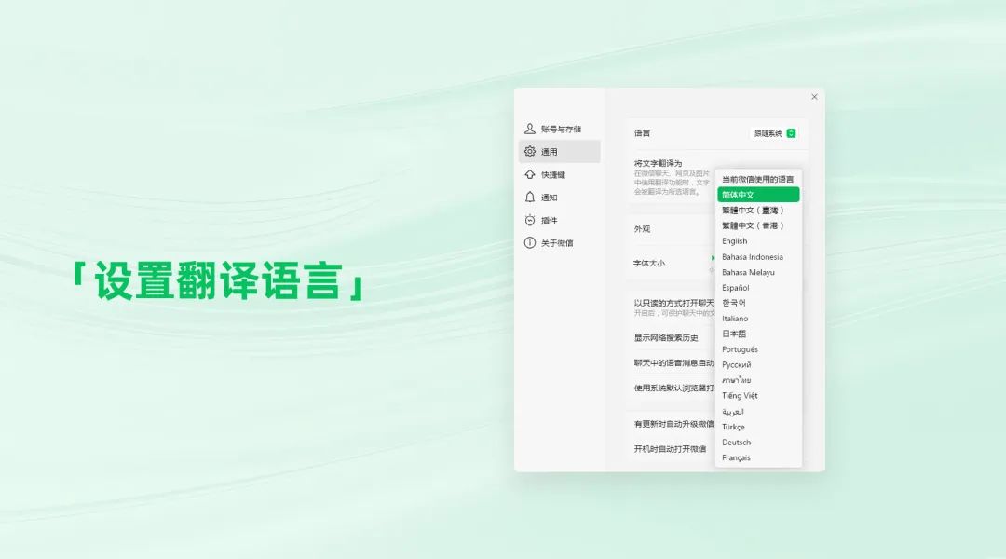Screen dimensions: 1006x559
Task: Select Français in the language list
Action: pyautogui.click(x=757, y=457)
